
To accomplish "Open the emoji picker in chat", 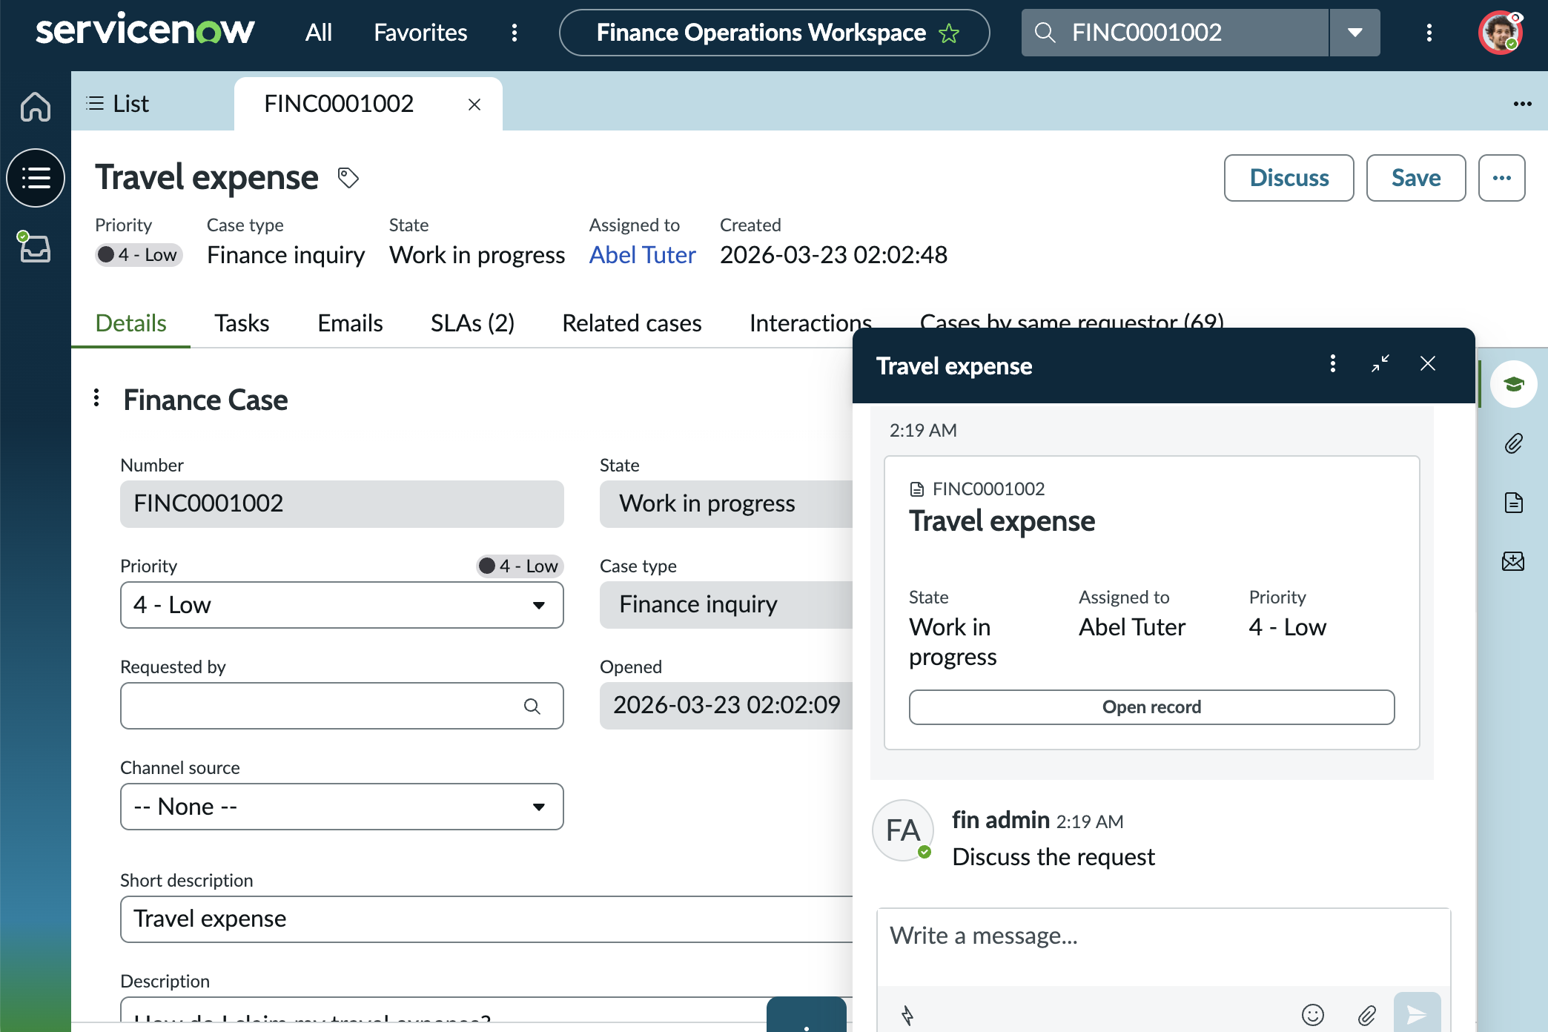I will coord(1313,1015).
